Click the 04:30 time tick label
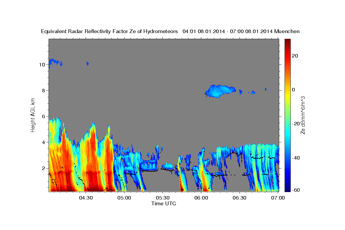The height and width of the screenshot is (230, 345). (x=86, y=198)
